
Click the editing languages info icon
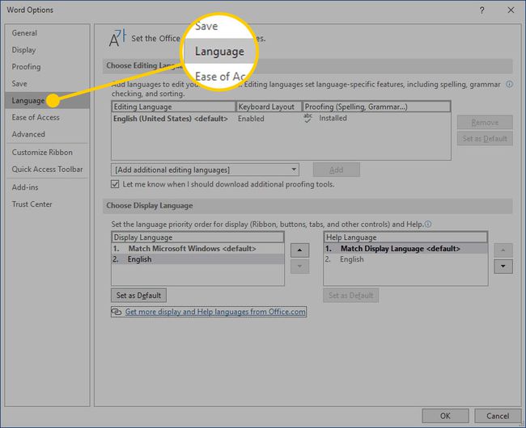509,84
